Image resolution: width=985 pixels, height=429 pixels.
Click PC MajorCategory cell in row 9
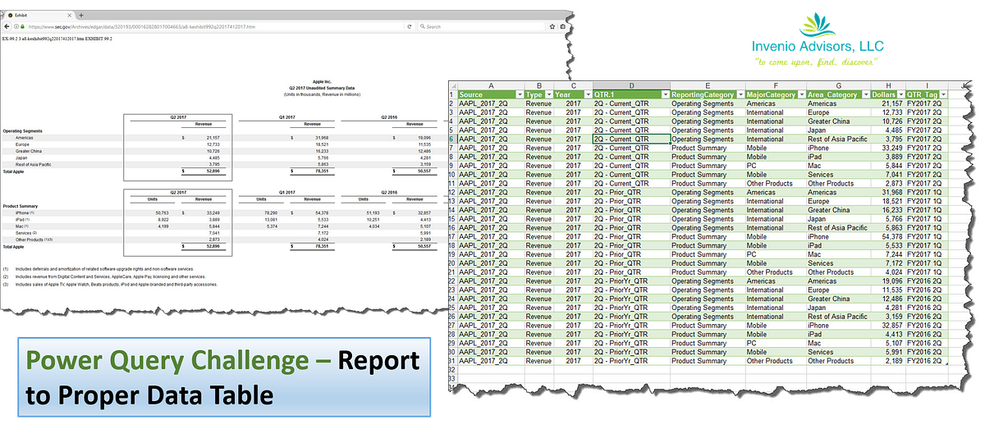tap(776, 166)
